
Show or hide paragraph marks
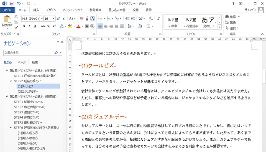point(159,18)
